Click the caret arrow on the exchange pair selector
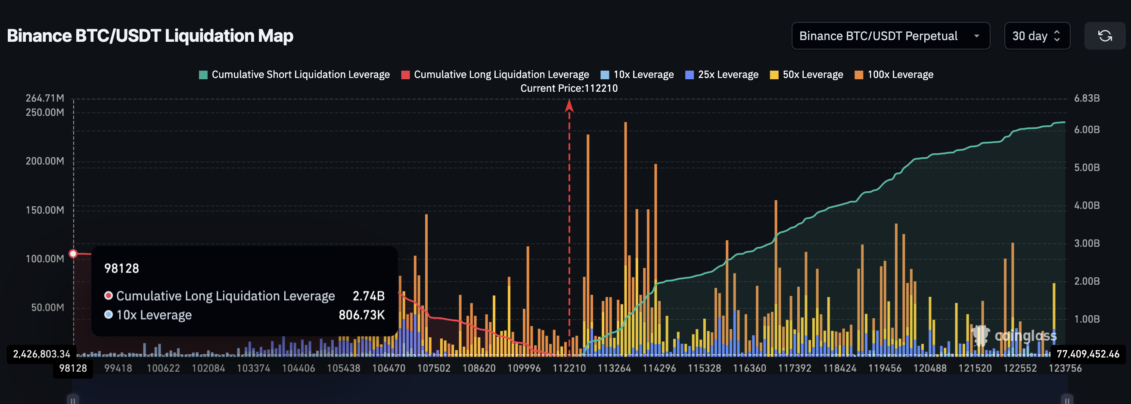1131x404 pixels. pyautogui.click(x=977, y=37)
